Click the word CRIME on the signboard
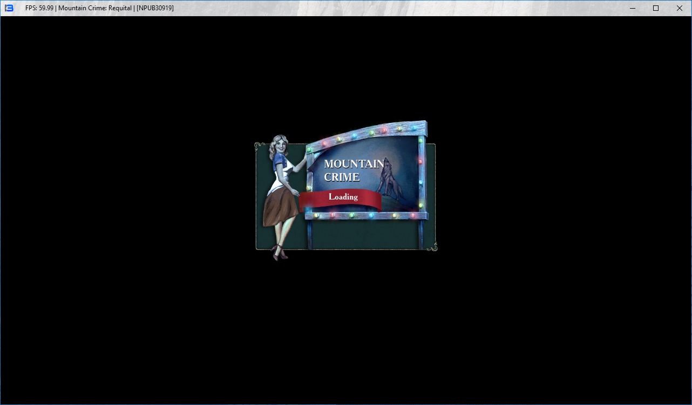Image resolution: width=692 pixels, height=405 pixels. coord(342,177)
